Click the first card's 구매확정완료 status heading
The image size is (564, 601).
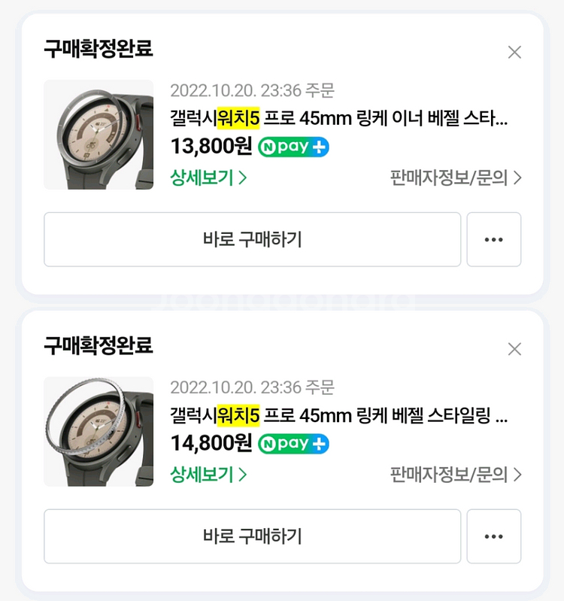click(99, 49)
